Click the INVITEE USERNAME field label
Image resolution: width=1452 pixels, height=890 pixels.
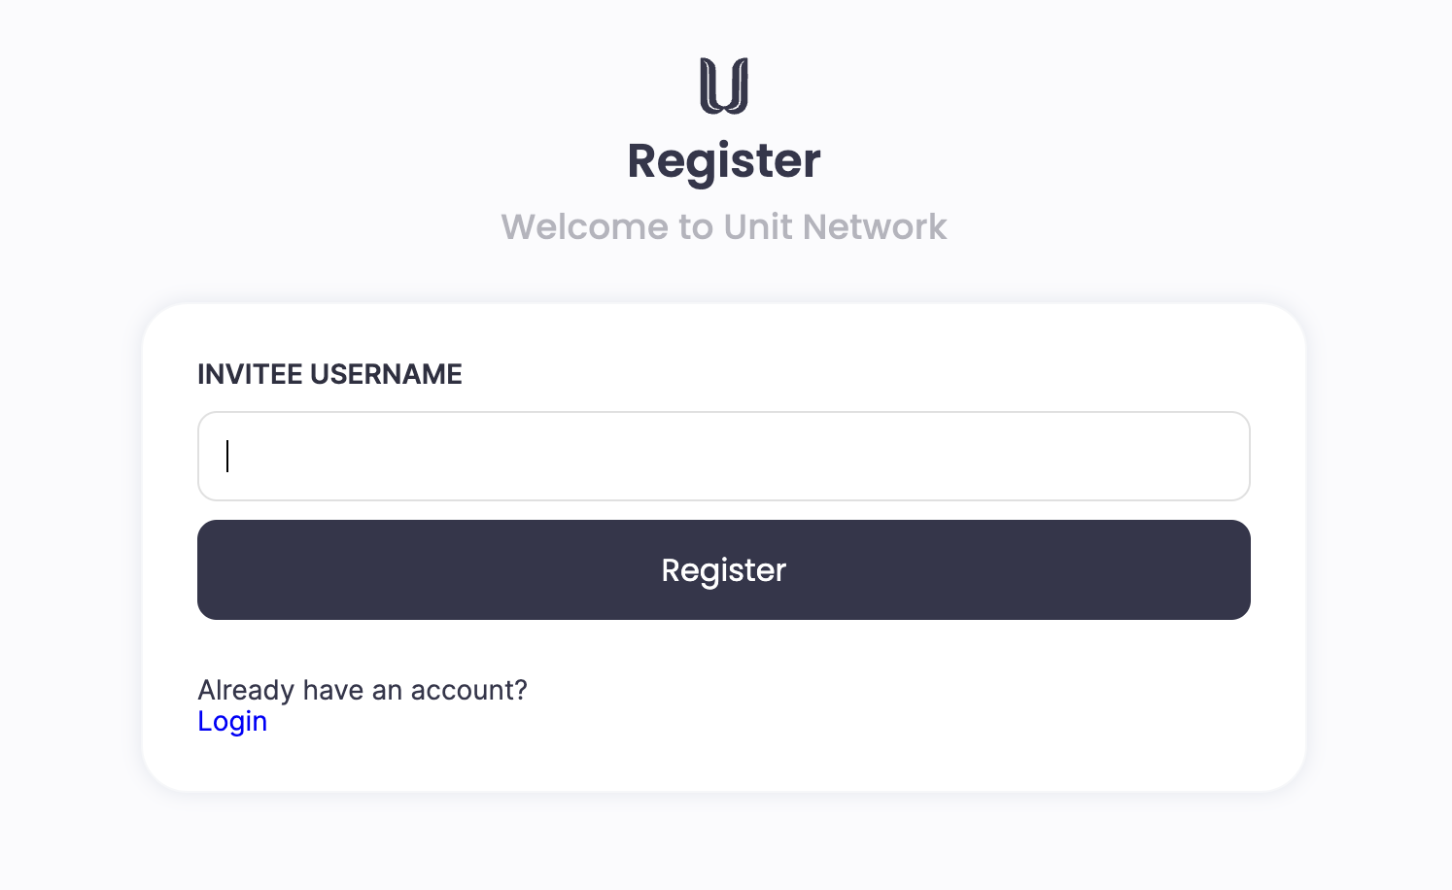tap(329, 374)
